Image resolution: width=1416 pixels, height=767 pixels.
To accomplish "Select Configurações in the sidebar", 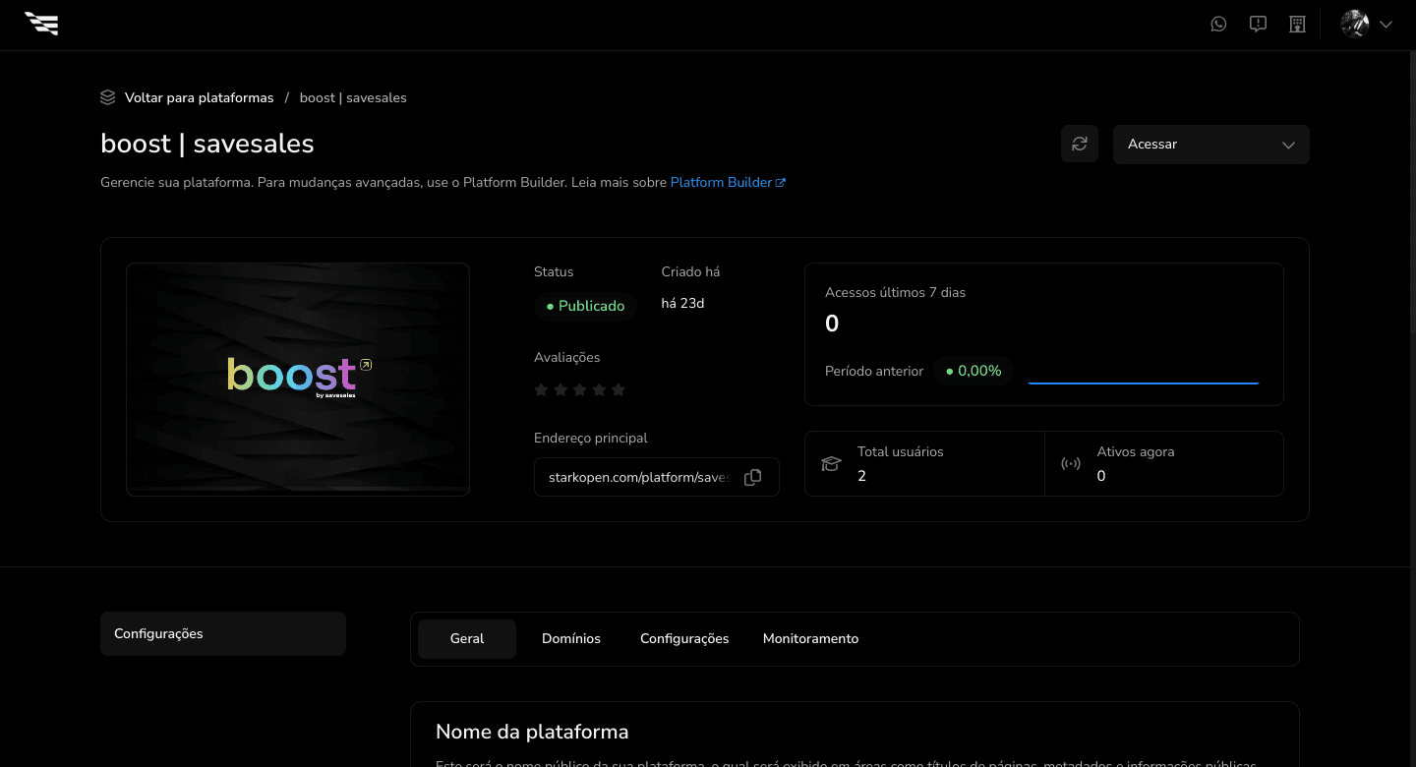I will pyautogui.click(x=223, y=633).
